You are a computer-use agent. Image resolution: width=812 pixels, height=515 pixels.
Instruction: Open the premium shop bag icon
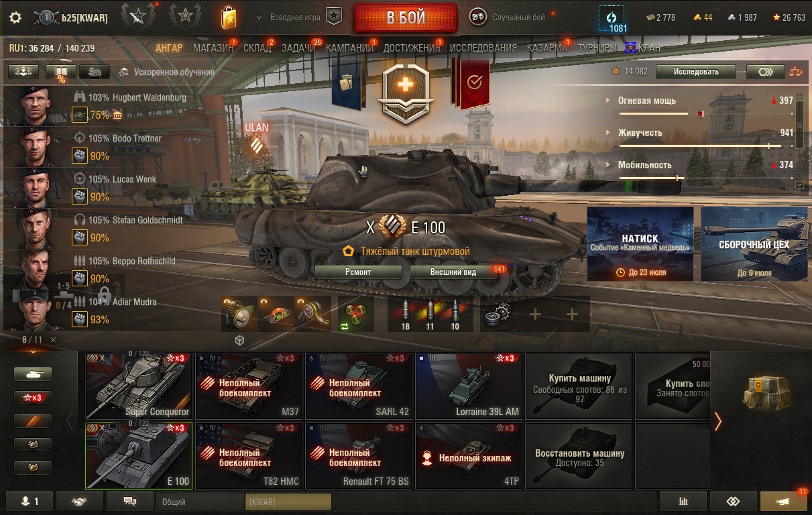pos(229,17)
